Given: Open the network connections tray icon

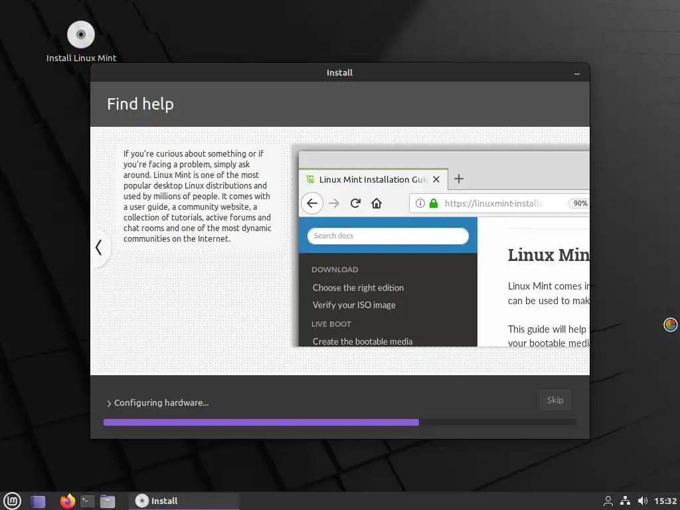Looking at the screenshot, I should (625, 501).
